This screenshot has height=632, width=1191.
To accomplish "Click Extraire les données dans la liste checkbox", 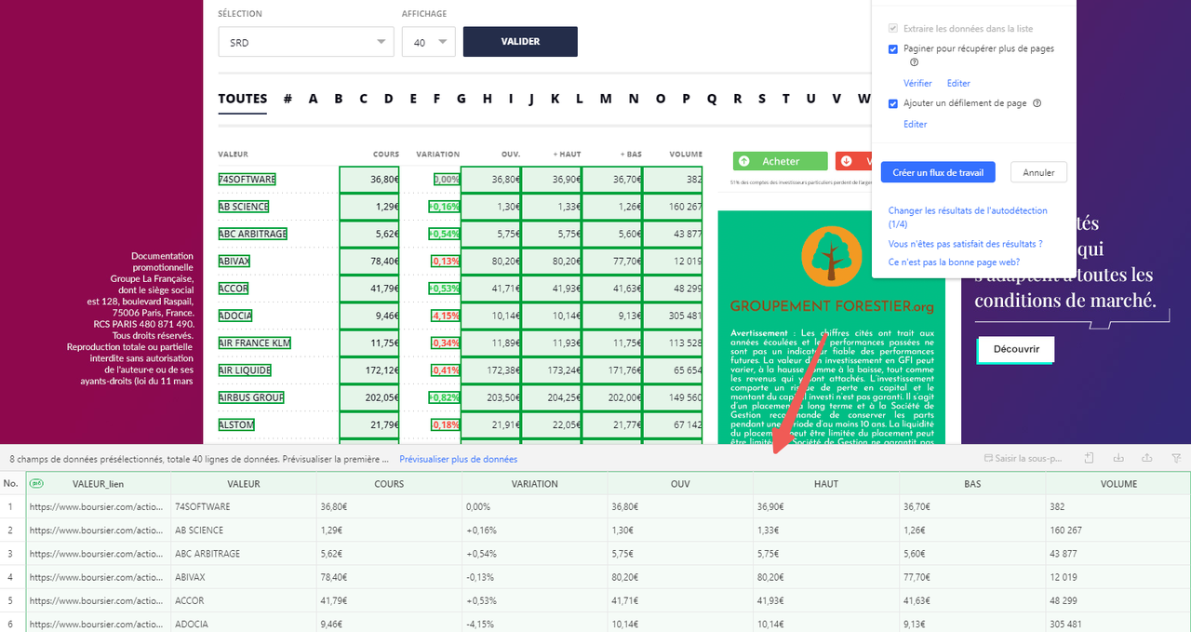I will (893, 29).
